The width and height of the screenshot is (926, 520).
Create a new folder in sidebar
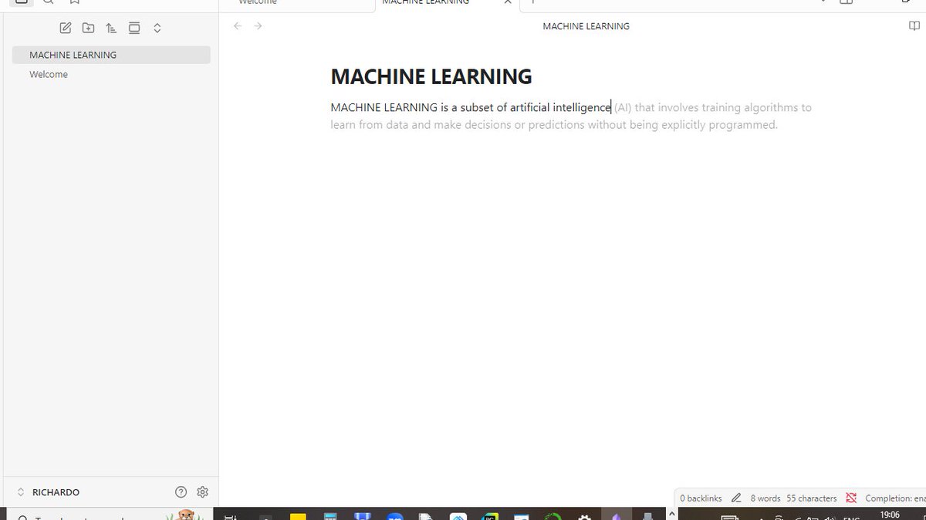click(x=89, y=28)
